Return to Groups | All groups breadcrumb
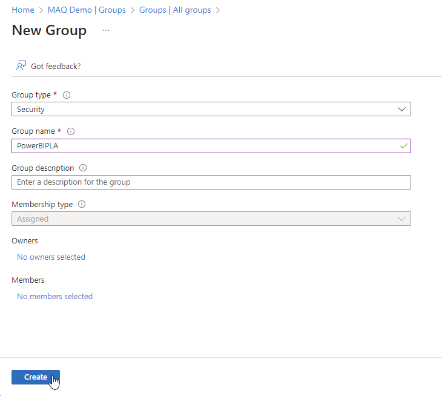This screenshot has width=442, height=396. (x=175, y=10)
